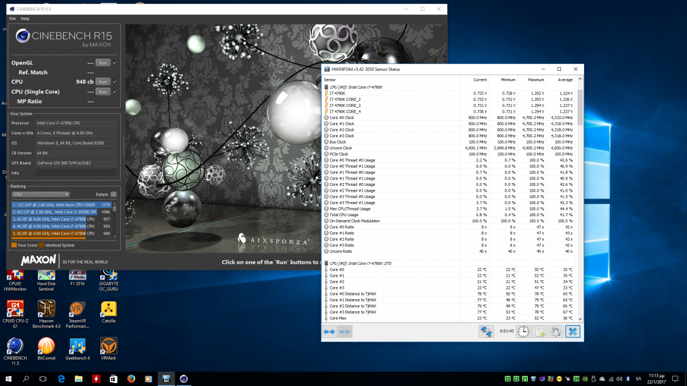The height and width of the screenshot is (386, 687).
Task: Run the CPU benchmark
Action: click(x=102, y=82)
